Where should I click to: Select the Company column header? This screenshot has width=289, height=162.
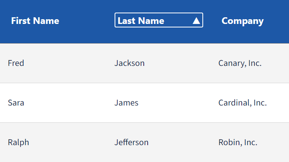pyautogui.click(x=243, y=21)
